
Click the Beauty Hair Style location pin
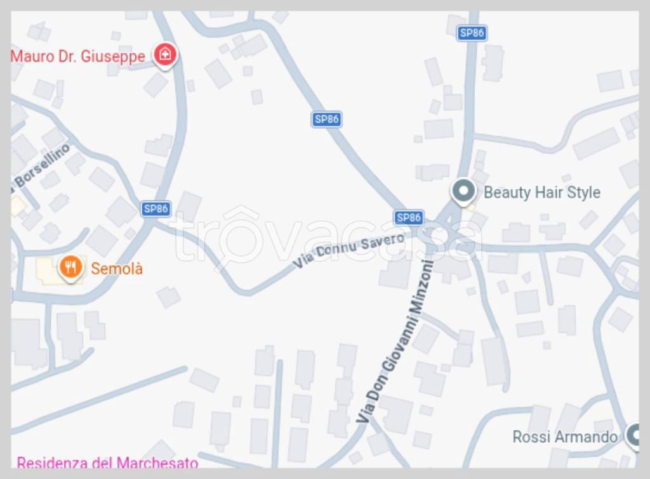pyautogui.click(x=463, y=192)
